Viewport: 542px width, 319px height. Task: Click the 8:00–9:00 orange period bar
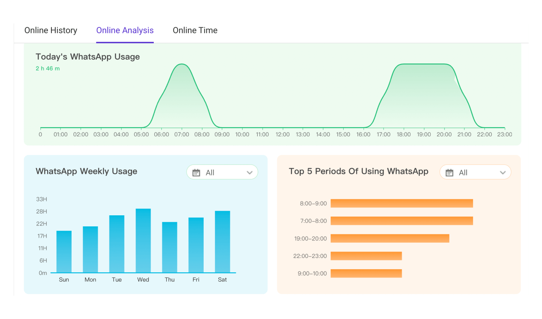tap(402, 203)
